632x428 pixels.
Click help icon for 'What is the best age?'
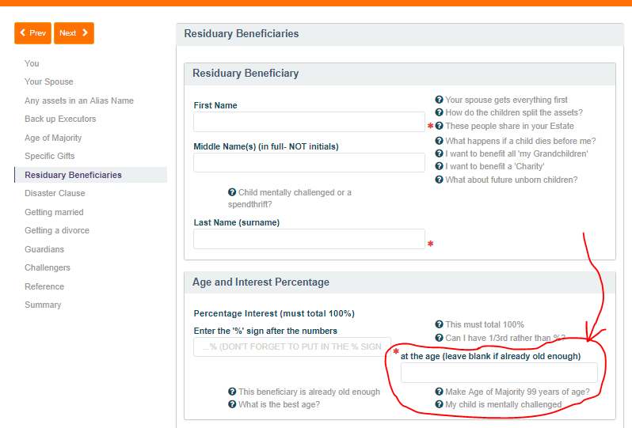coord(232,404)
